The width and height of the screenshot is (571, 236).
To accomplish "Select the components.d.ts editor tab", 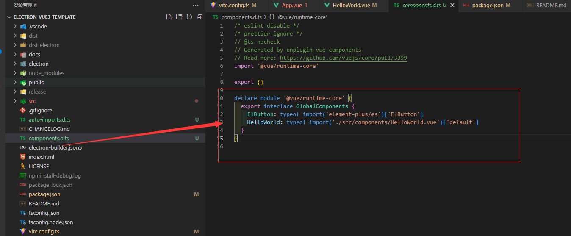I will (424, 5).
